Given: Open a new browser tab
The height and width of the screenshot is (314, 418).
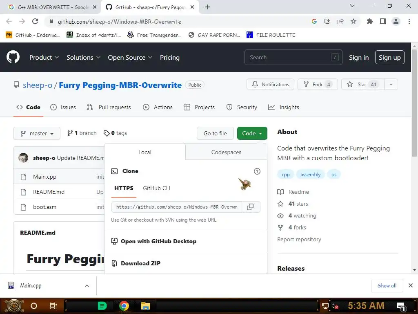Looking at the screenshot, I should (x=208, y=7).
